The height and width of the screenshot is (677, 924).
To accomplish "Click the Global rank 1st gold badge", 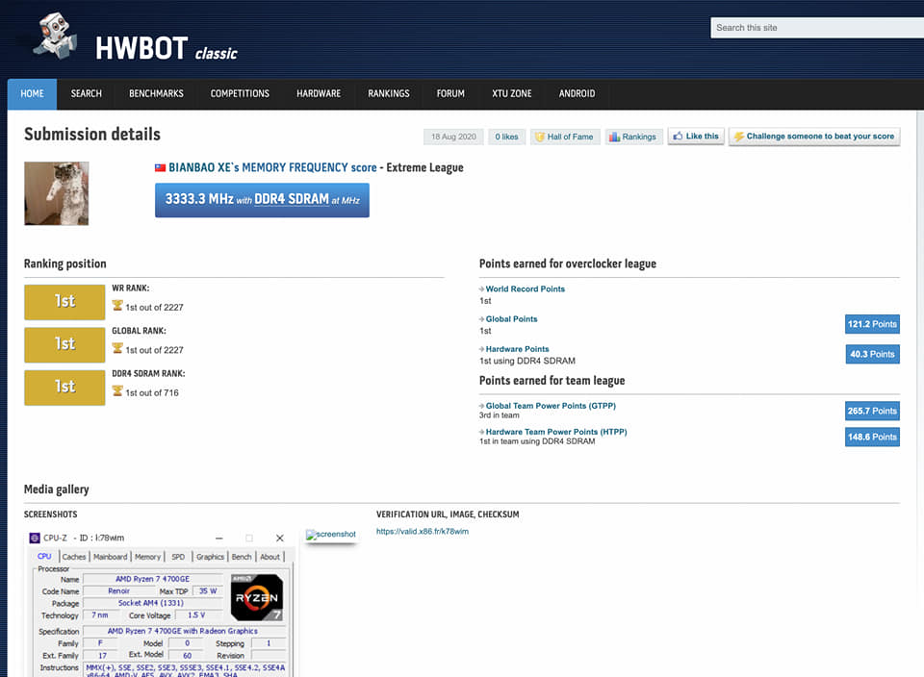I will [64, 345].
